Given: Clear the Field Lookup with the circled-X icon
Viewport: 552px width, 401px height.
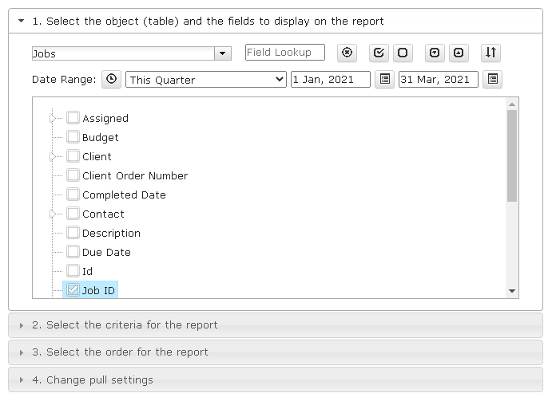Looking at the screenshot, I should tap(347, 53).
